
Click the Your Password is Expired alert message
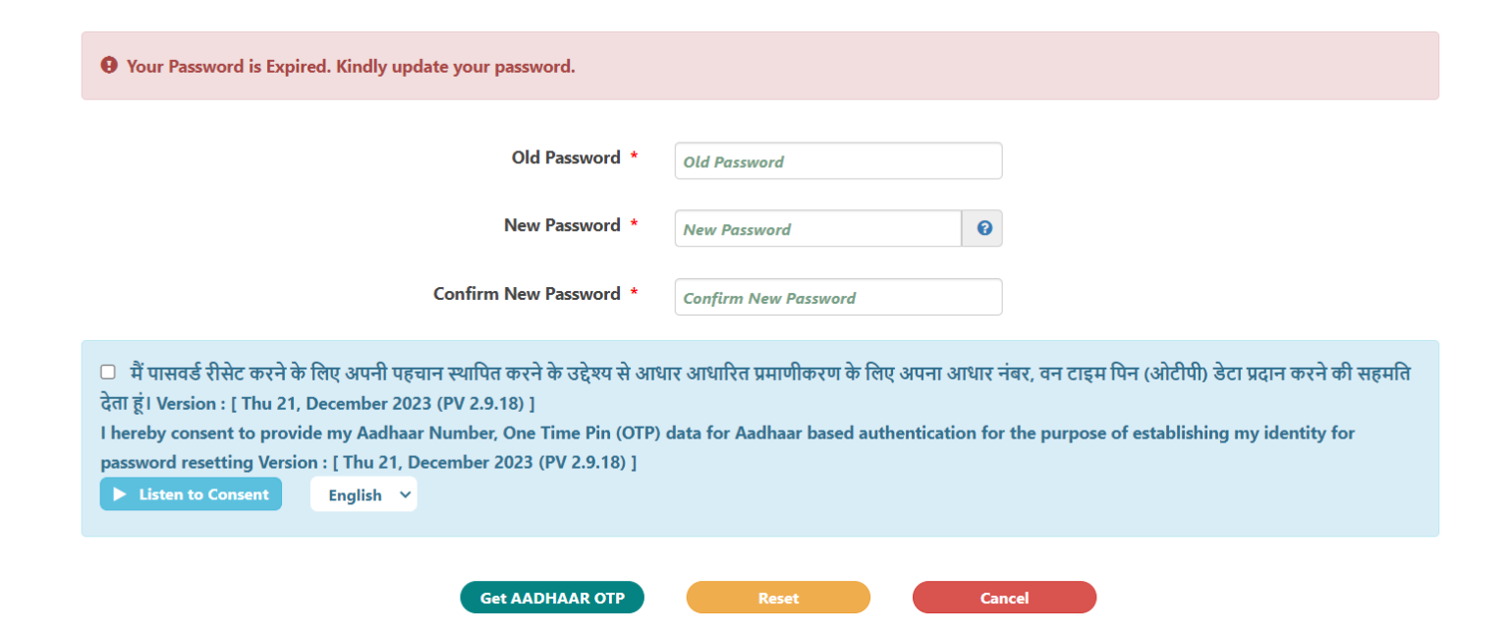pyautogui.click(x=354, y=66)
